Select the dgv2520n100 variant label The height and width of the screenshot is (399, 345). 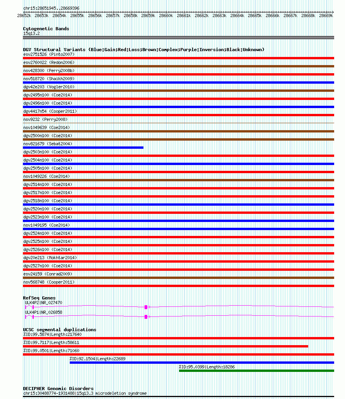[48, 209]
